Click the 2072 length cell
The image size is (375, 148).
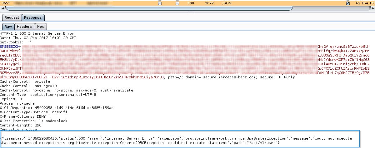(209, 3)
